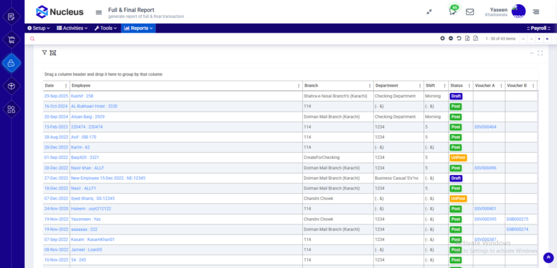Viewport: 557px width, 268px height.
Task: Sort by the Branch column header
Action: point(311,85)
